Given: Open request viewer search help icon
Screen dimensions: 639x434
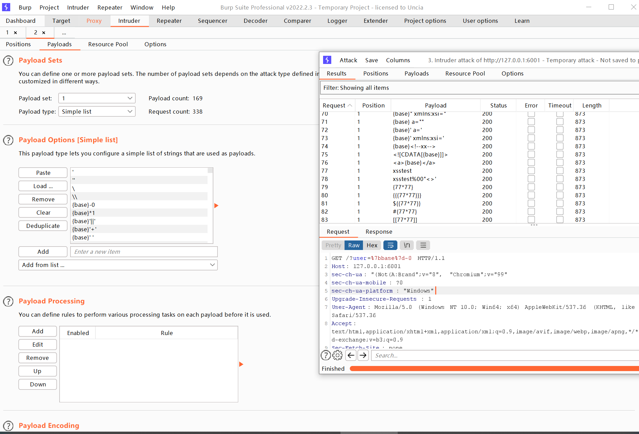Looking at the screenshot, I should pyautogui.click(x=326, y=355).
